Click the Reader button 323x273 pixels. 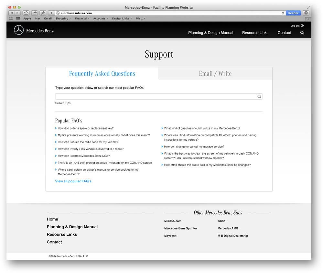(x=293, y=13)
